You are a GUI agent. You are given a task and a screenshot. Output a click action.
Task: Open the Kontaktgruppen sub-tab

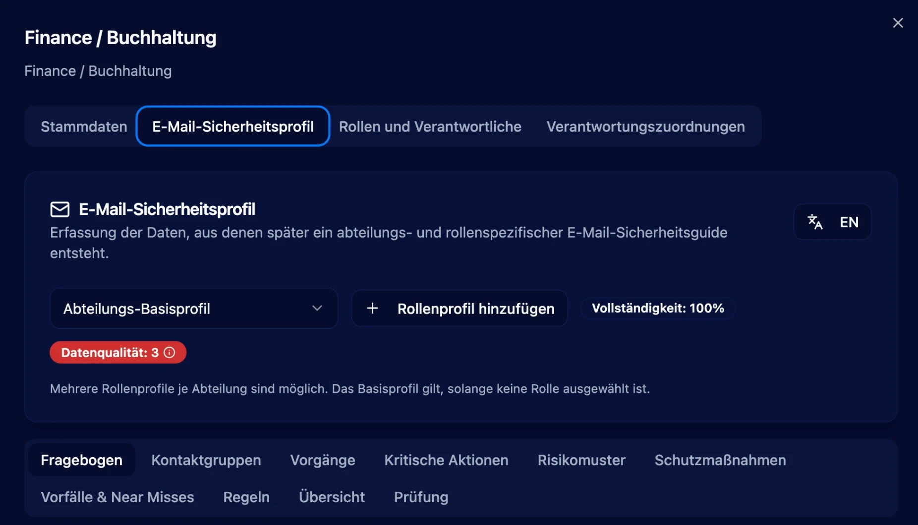pyautogui.click(x=206, y=460)
